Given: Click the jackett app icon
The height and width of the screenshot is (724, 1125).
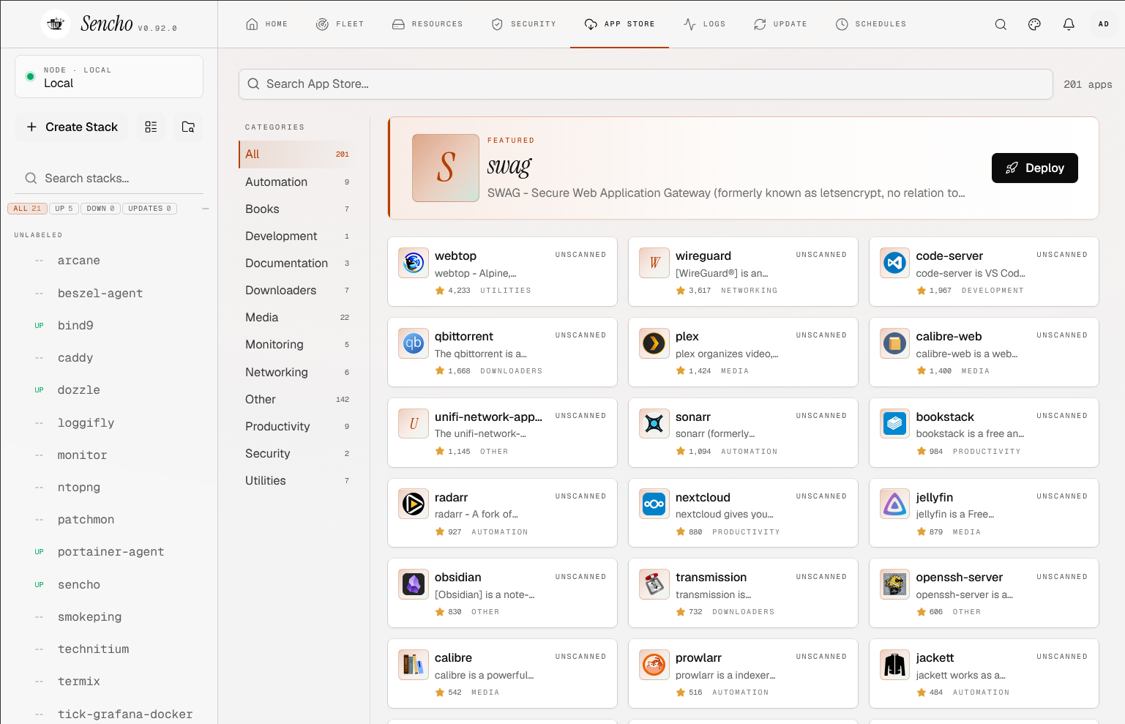Looking at the screenshot, I should 894,664.
